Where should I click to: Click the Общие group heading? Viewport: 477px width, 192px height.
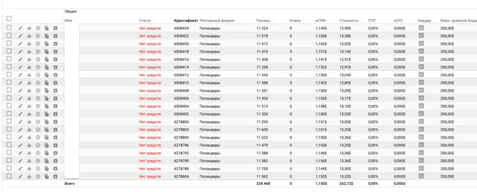(71, 12)
